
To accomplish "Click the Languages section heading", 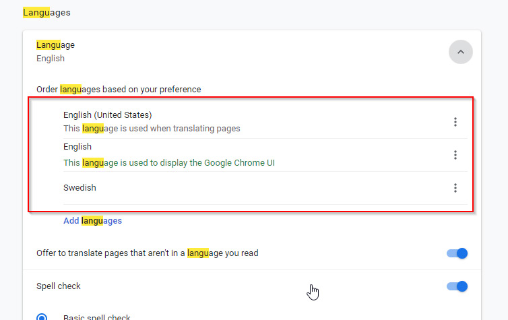I will coord(46,12).
